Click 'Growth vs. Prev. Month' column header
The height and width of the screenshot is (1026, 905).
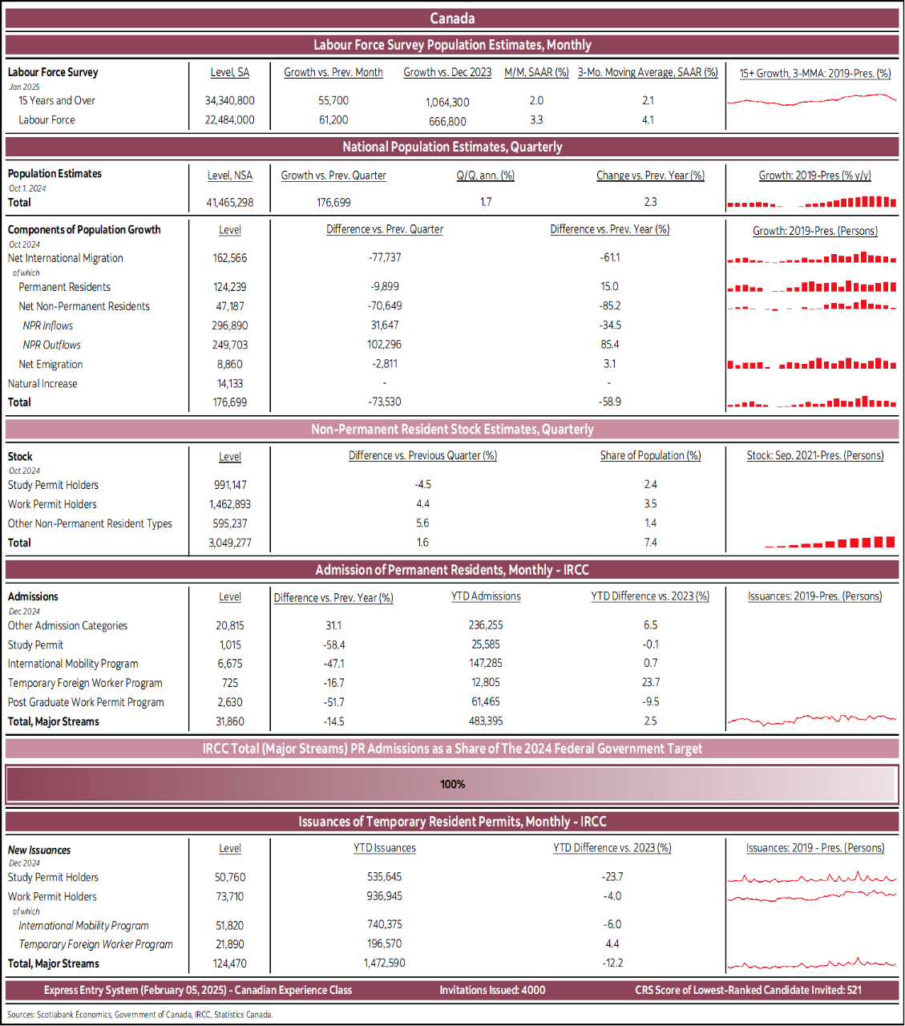pyautogui.click(x=333, y=72)
